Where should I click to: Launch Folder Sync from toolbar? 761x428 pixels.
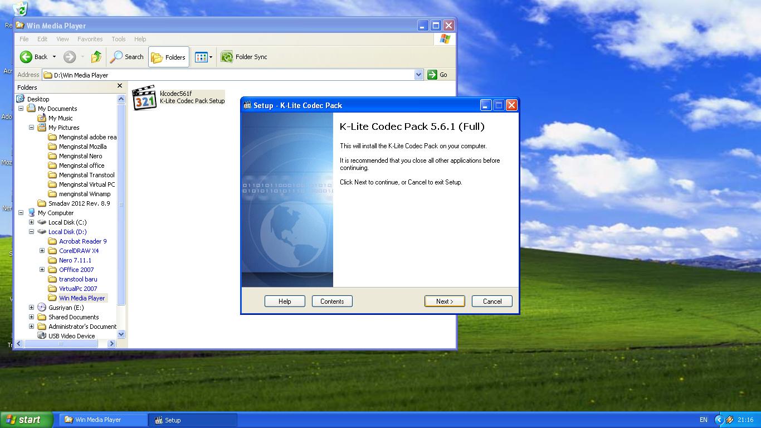[244, 57]
